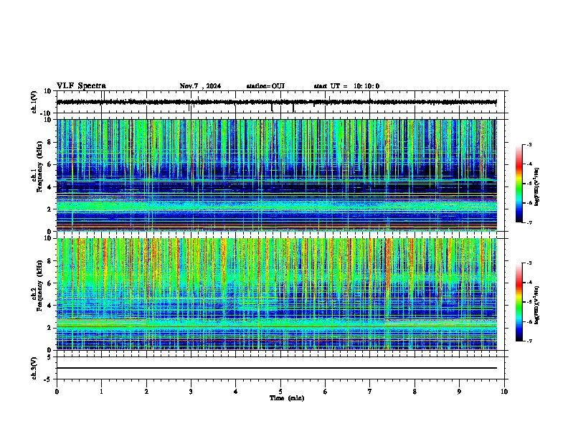Click the ch.2 spectrogram "8" kHz tick label
The width and height of the screenshot is (568, 439).
coord(49,261)
